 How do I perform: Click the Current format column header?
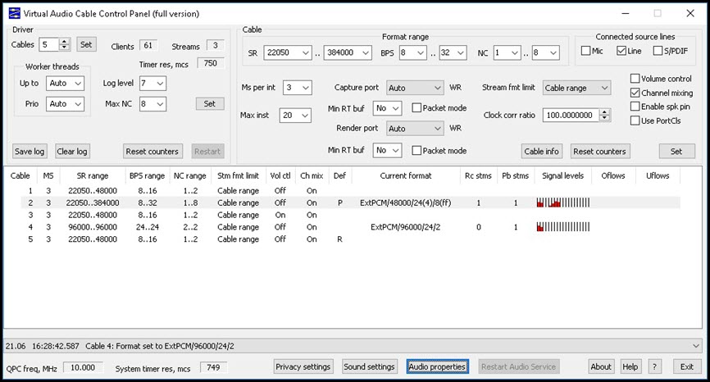click(406, 175)
